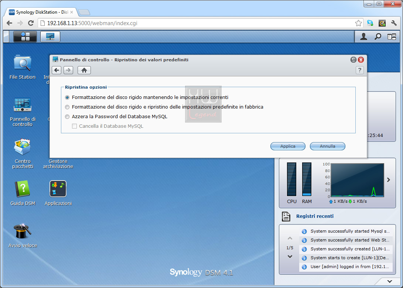
Task: Return to Control Panel home
Action: click(84, 70)
